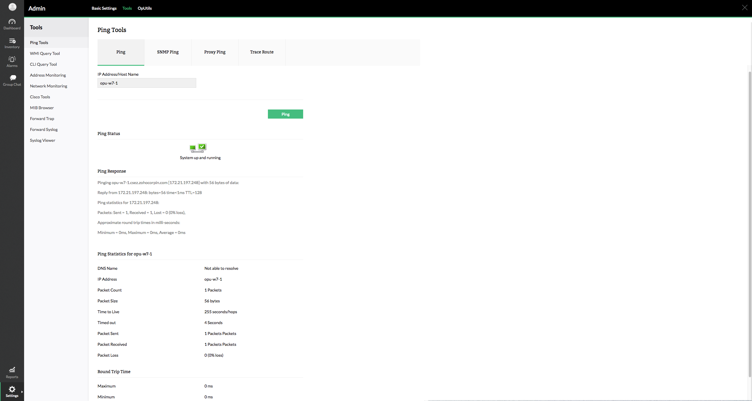Click the IP Address/Host Name field

click(147, 83)
